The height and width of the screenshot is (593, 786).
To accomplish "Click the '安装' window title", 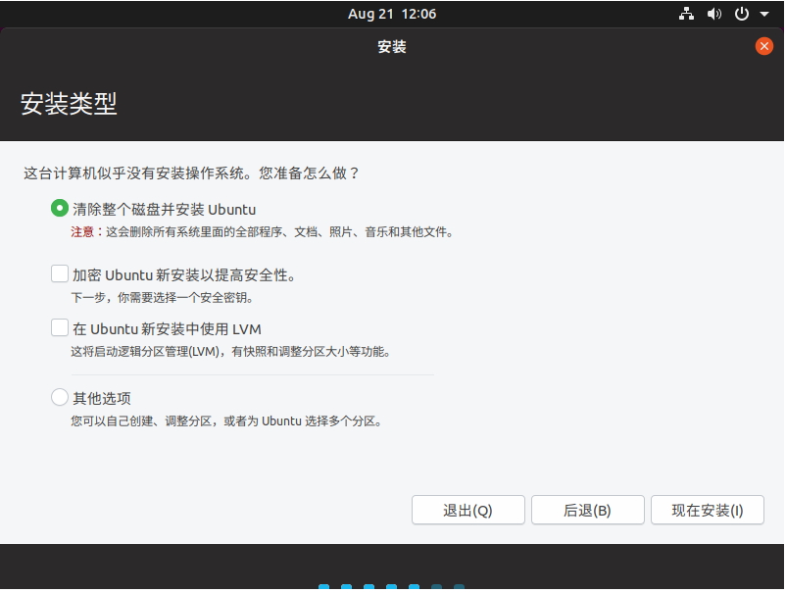I will point(392,47).
